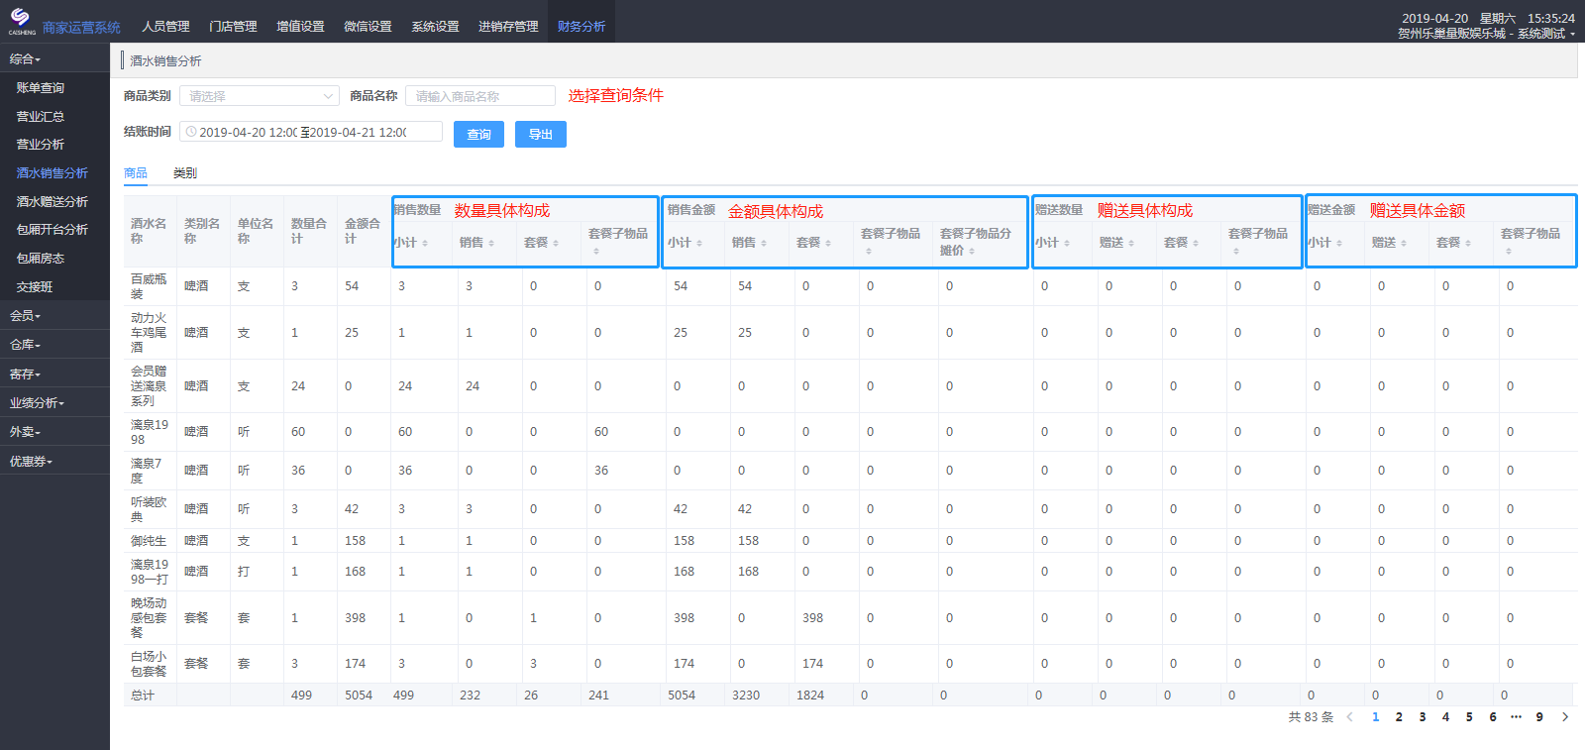This screenshot has width=1585, height=750.
Task: Expand the 寄存 sidebar section
Action: [x=54, y=375]
